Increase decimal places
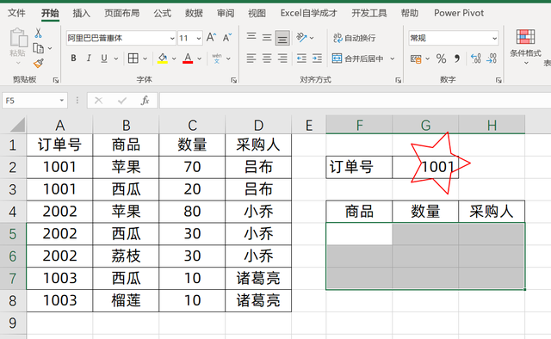Image resolution: width=551 pixels, height=339 pixels. click(x=476, y=59)
